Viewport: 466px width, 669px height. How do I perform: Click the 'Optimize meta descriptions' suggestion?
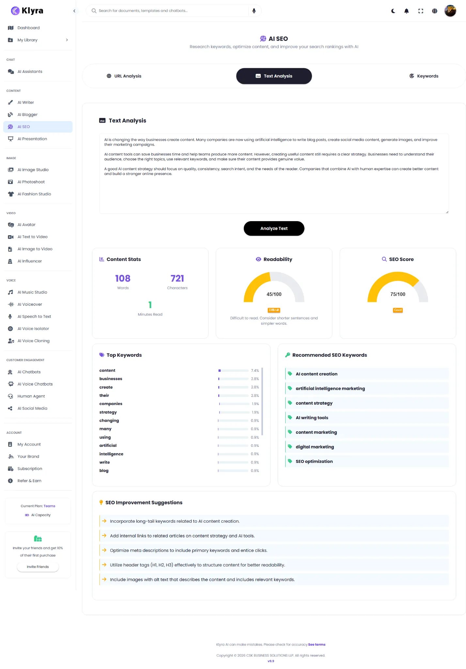[274, 550]
